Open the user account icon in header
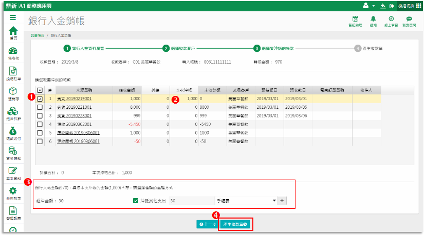Image resolution: width=425 pixels, height=236 pixels. (365, 6)
